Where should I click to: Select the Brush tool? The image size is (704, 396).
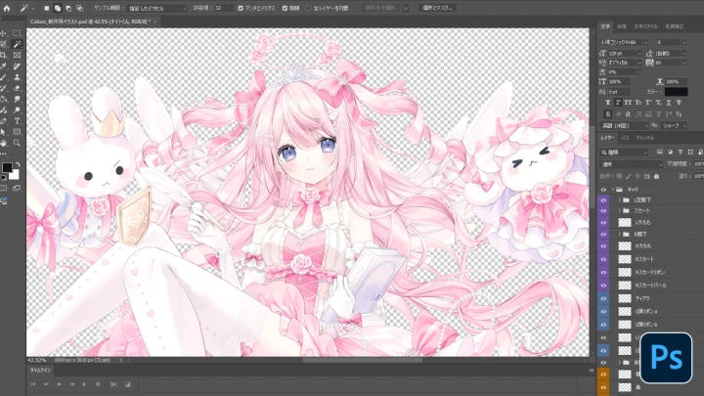coord(4,77)
